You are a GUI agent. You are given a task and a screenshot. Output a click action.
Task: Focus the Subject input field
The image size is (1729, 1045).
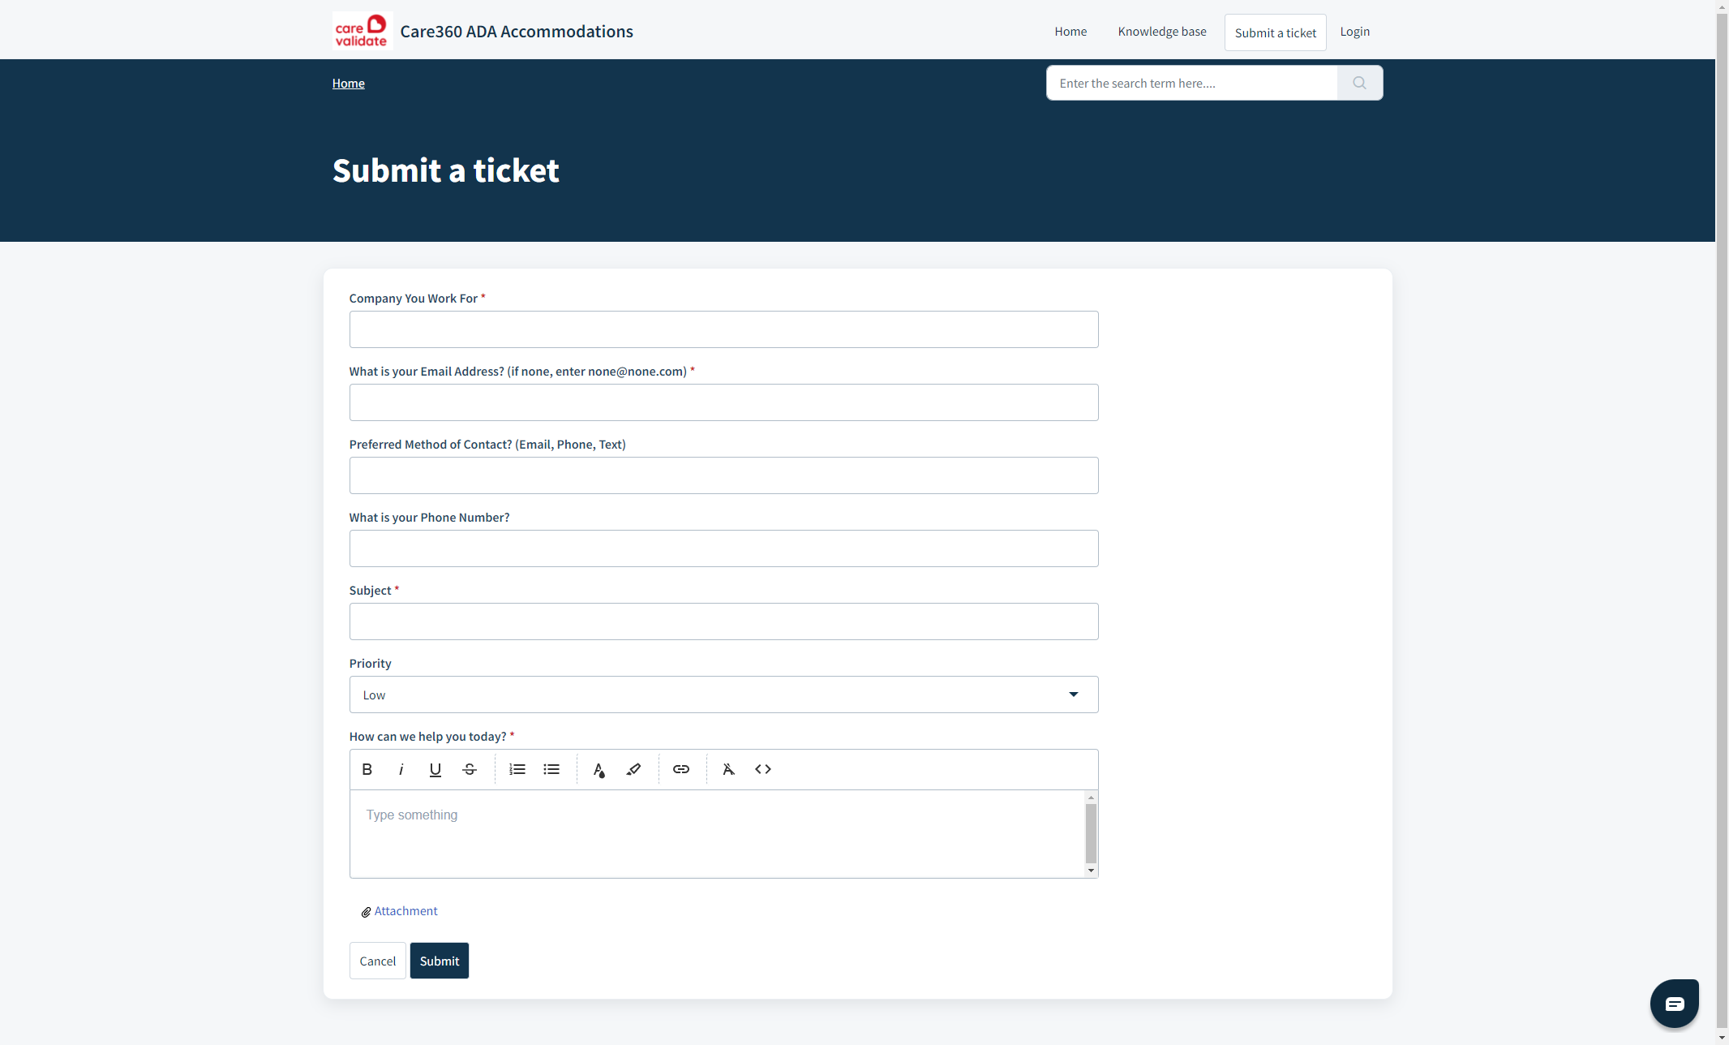723,621
